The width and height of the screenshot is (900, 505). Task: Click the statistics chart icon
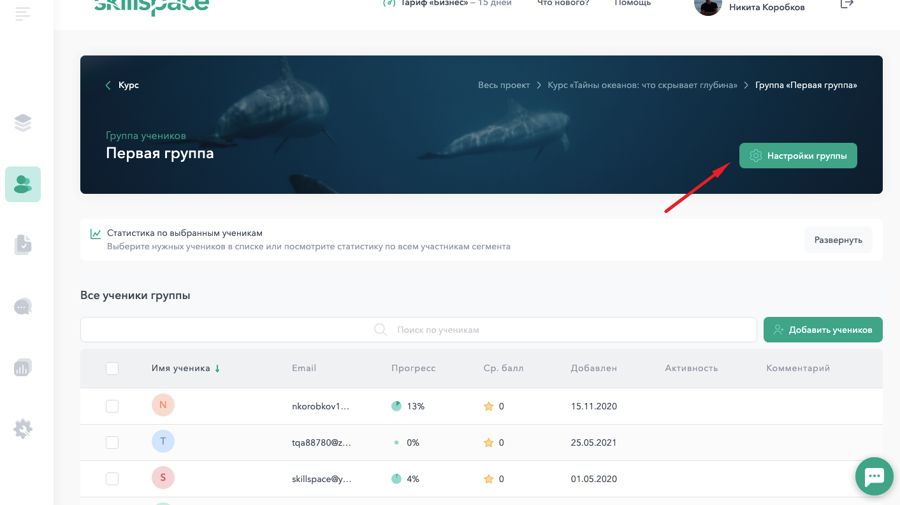(96, 233)
